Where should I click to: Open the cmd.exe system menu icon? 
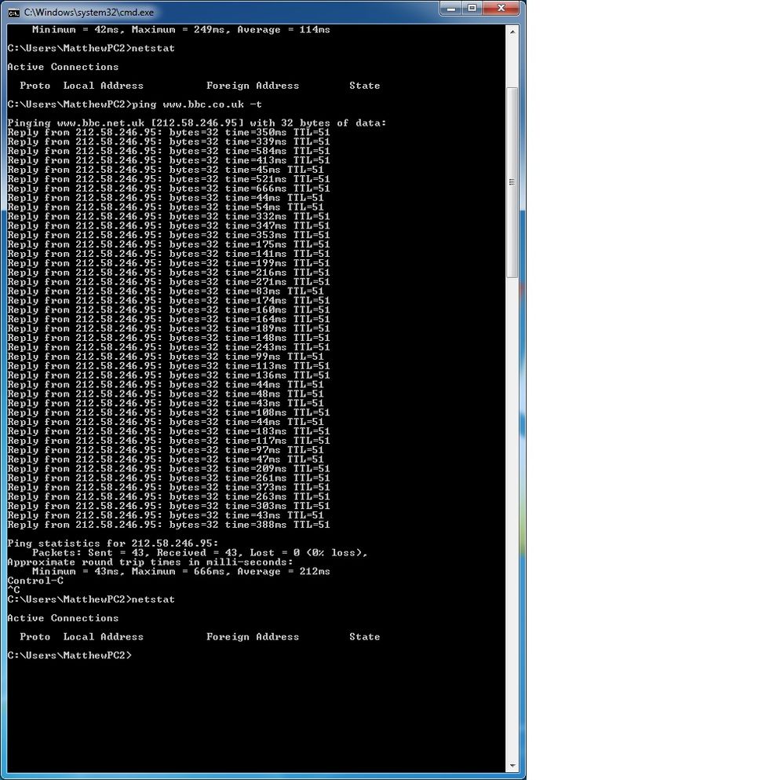point(13,13)
